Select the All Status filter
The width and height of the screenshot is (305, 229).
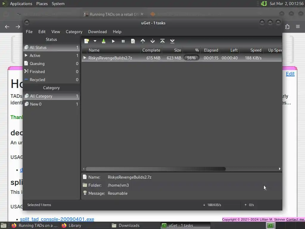coord(51,47)
